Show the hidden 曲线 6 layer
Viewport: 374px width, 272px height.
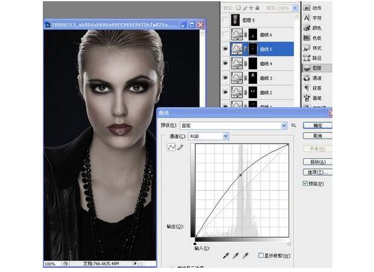pyautogui.click(x=225, y=34)
